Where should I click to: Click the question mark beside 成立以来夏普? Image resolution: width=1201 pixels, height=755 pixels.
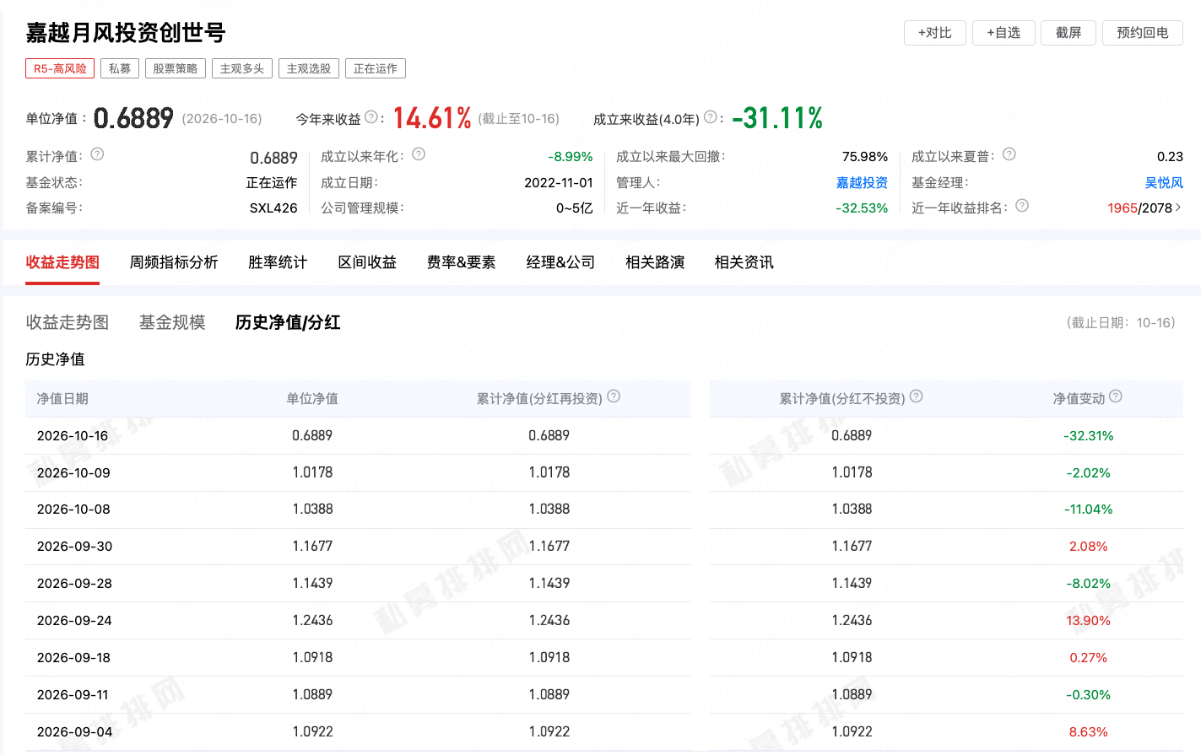click(1009, 154)
